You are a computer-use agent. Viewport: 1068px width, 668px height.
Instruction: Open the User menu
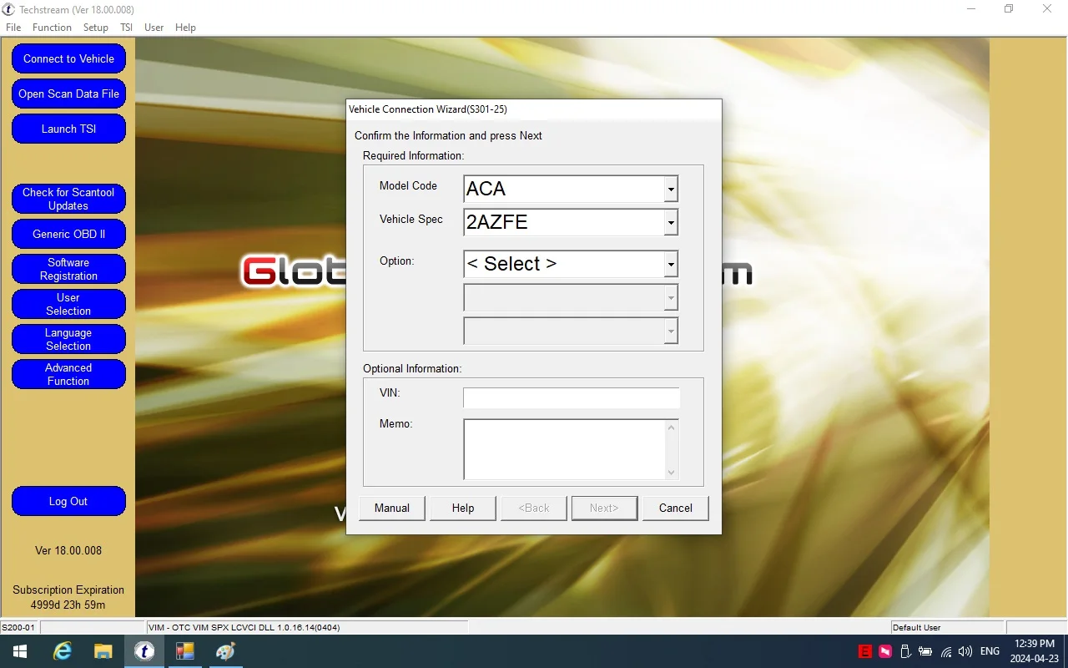(x=154, y=28)
